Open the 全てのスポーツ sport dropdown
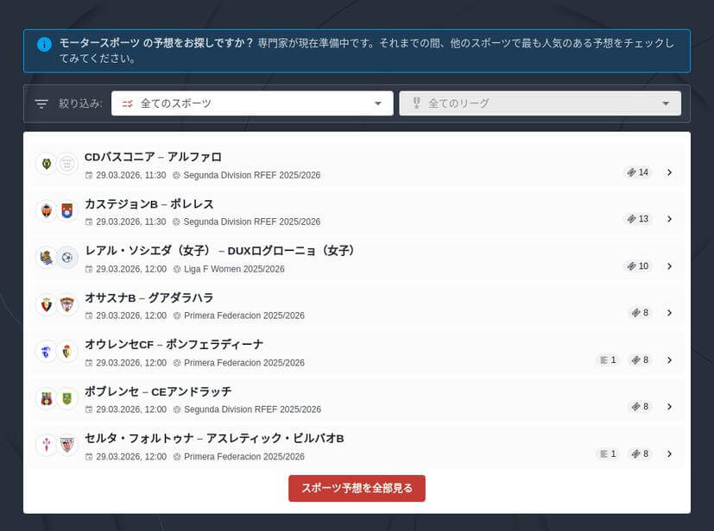The width and height of the screenshot is (714, 531). pos(252,103)
